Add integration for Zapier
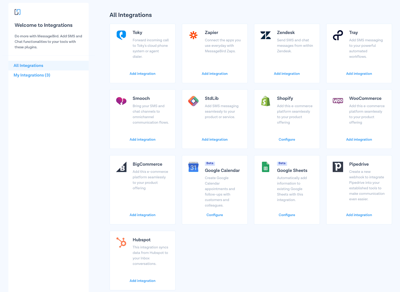Viewport: 400px width, 292px height. tap(215, 74)
